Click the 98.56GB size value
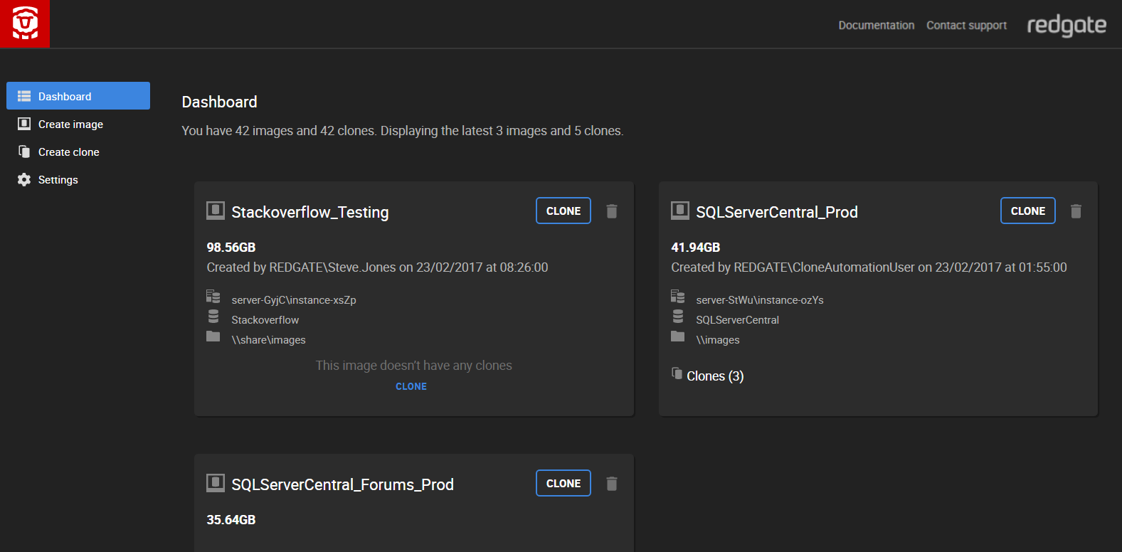Image resolution: width=1122 pixels, height=552 pixels. pyautogui.click(x=231, y=248)
